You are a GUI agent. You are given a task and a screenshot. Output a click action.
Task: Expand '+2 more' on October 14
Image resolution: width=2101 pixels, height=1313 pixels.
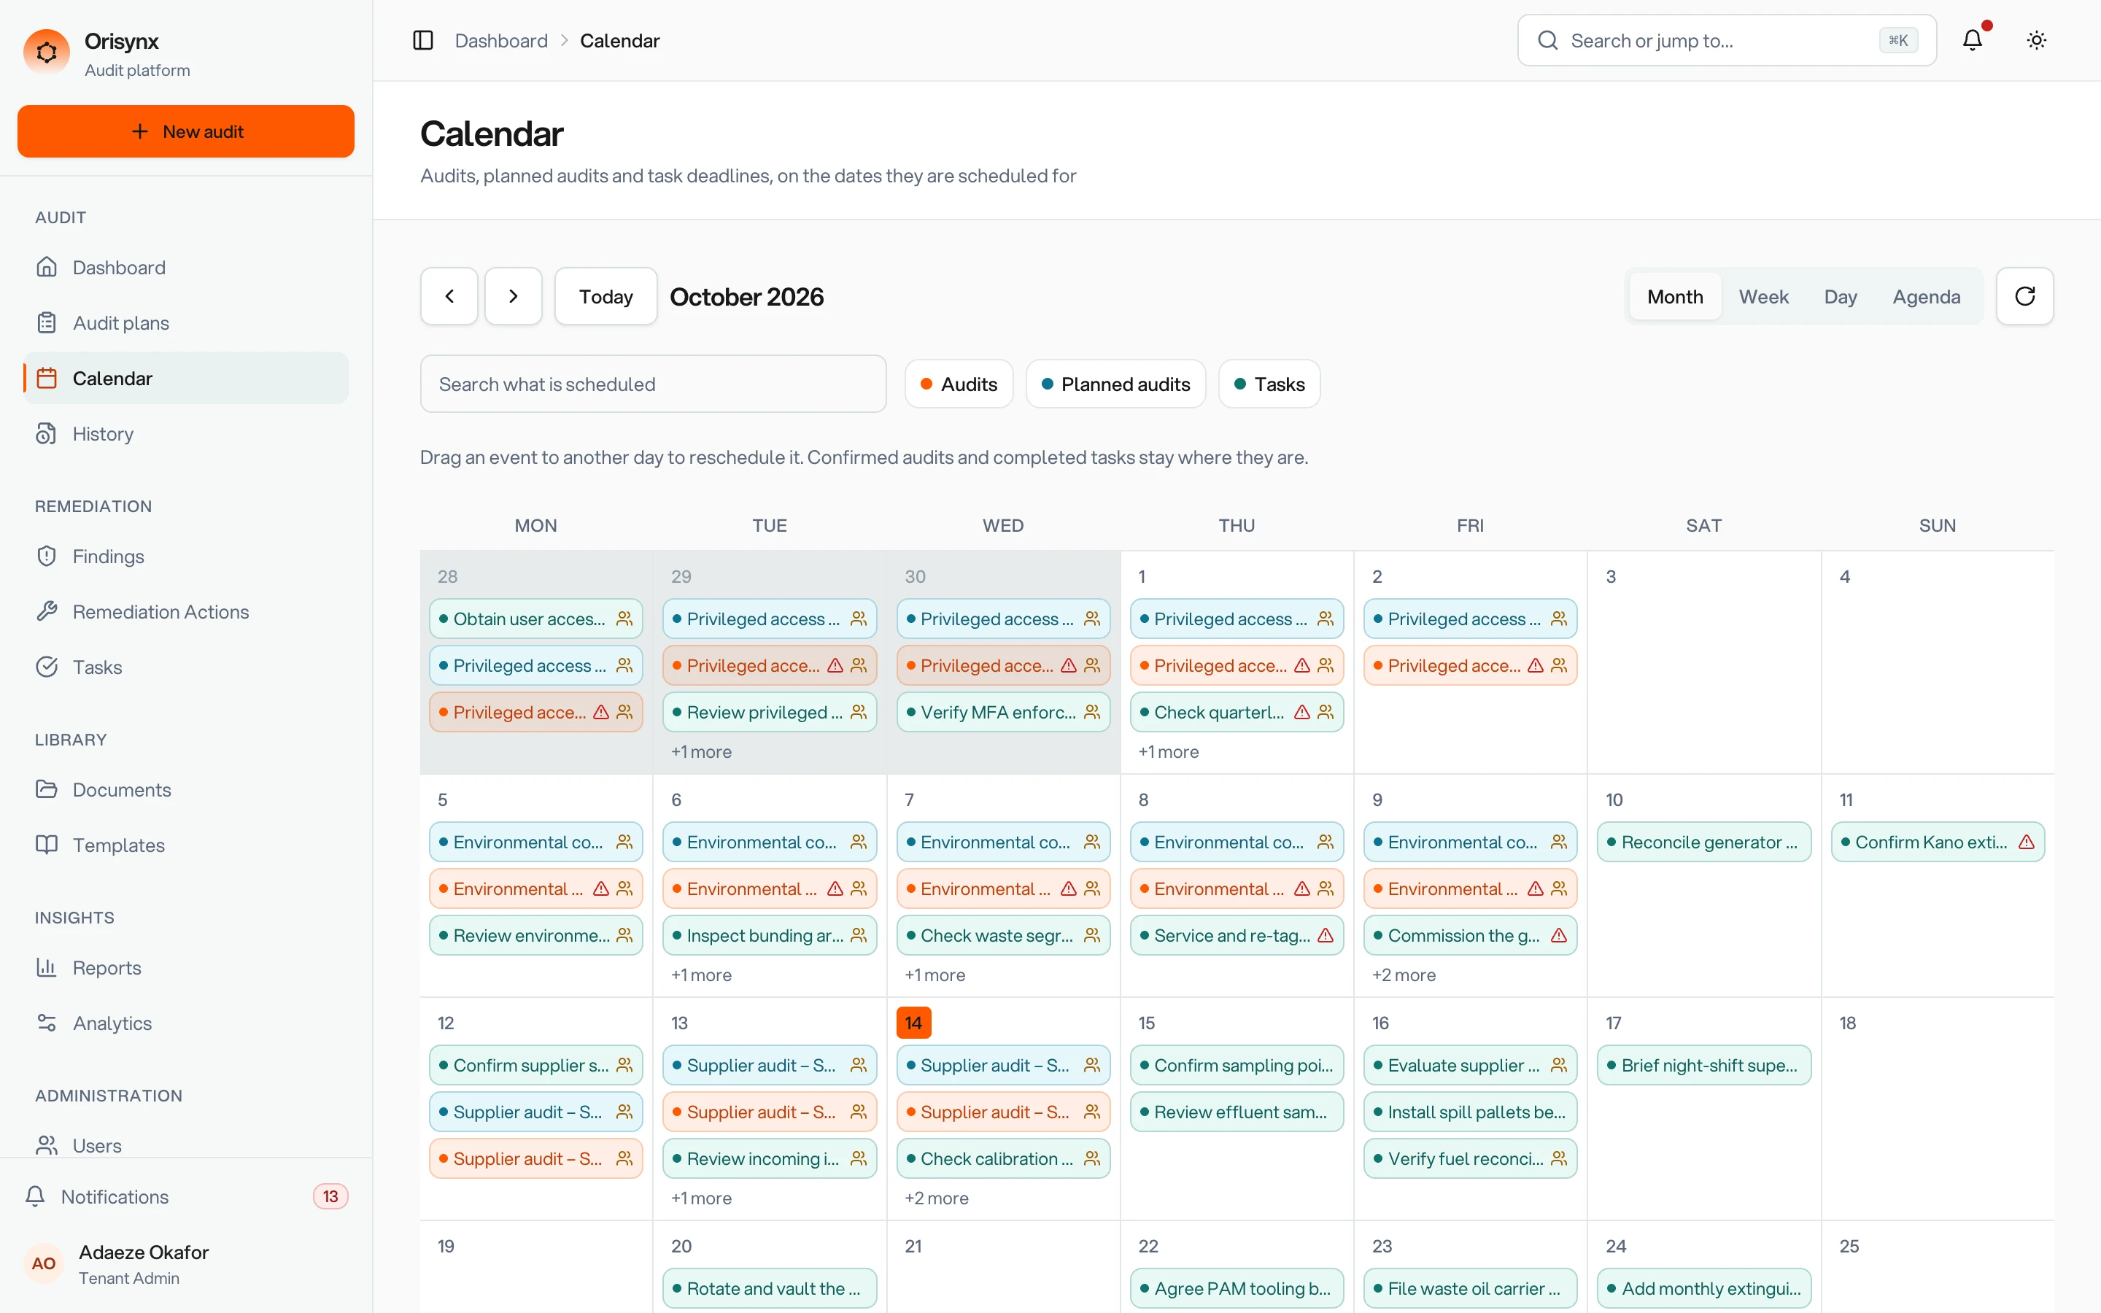(x=937, y=1198)
